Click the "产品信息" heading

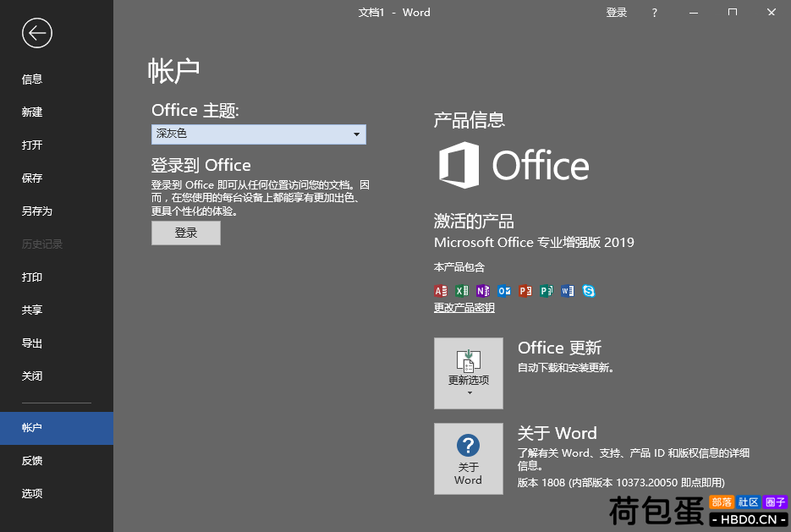point(470,120)
